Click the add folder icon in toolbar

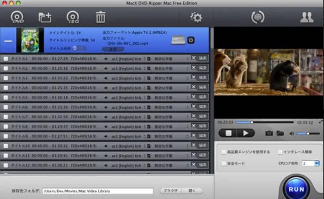45,18
